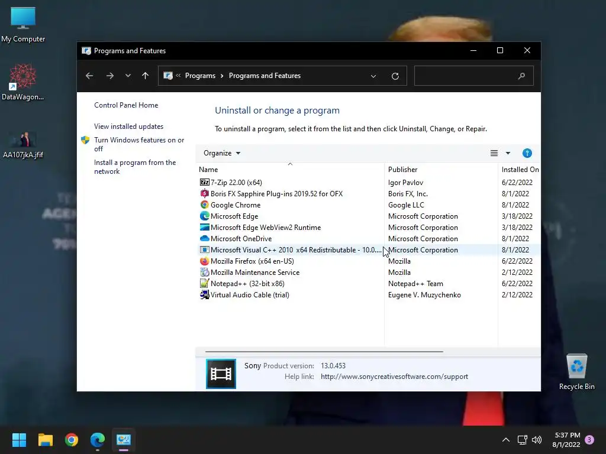Select the AA107jkA.jfif desktop file
606x454 pixels.
(23, 145)
